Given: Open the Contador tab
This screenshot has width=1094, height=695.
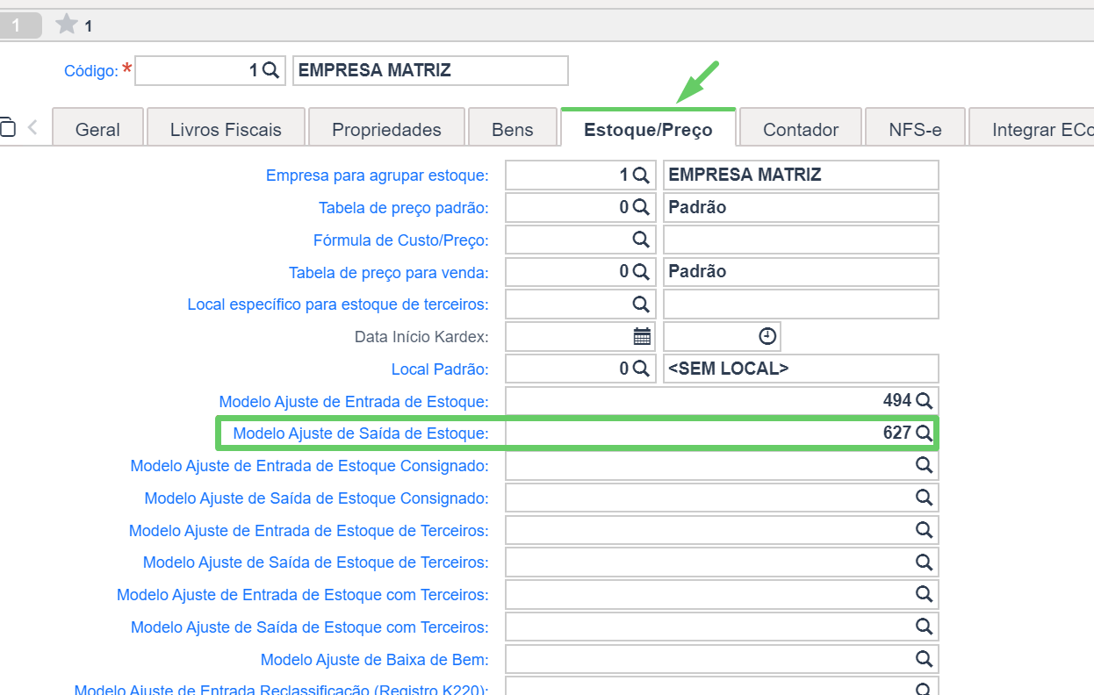Looking at the screenshot, I should [x=801, y=129].
